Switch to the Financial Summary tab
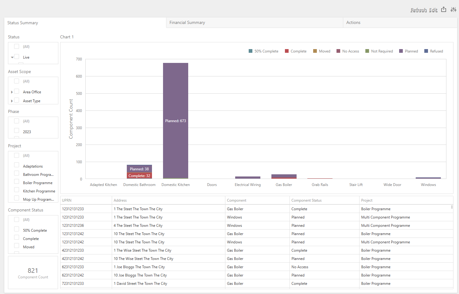Image resolution: width=459 pixels, height=294 pixels. 187,23
